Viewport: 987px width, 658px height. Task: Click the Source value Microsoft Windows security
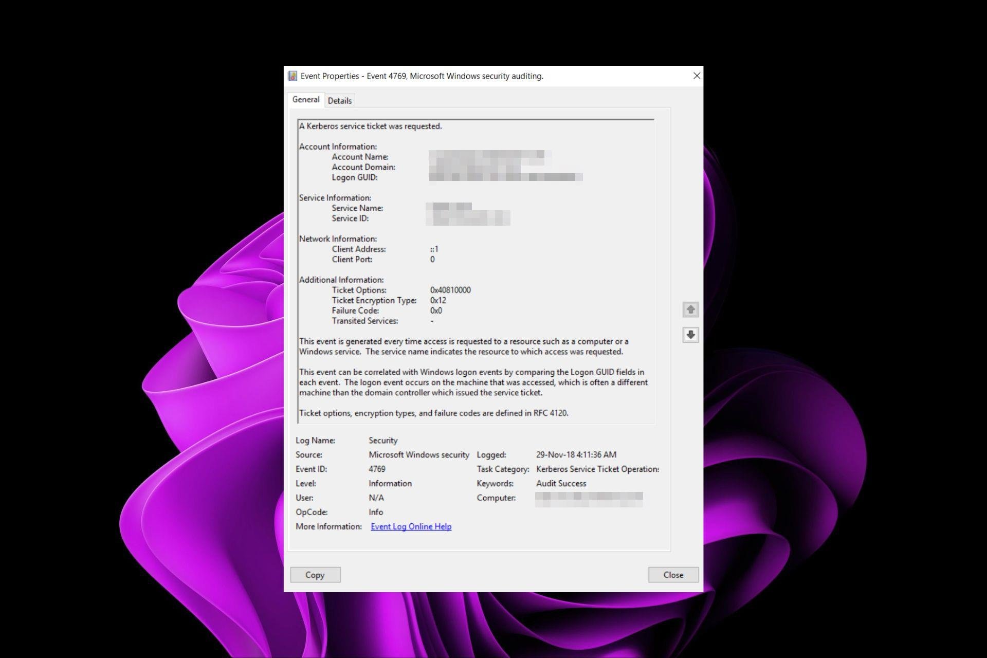coord(419,454)
